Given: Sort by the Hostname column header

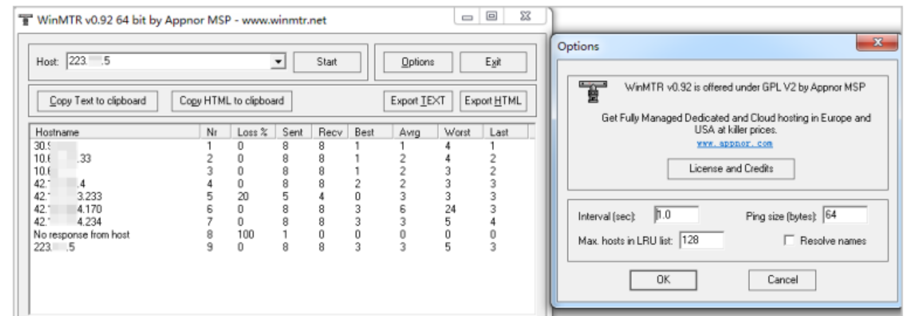Looking at the screenshot, I should [x=115, y=132].
